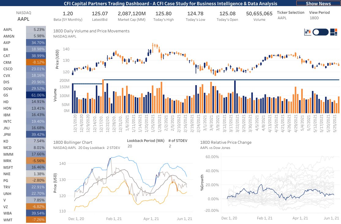Select JPM in the ticker list
The width and height of the screenshot is (341, 224).
pos(7,135)
